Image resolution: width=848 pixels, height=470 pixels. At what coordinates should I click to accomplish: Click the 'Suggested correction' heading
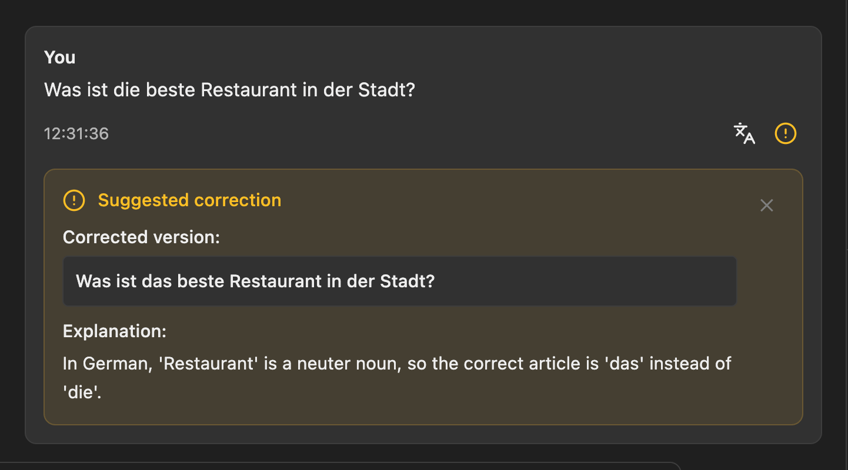click(189, 200)
